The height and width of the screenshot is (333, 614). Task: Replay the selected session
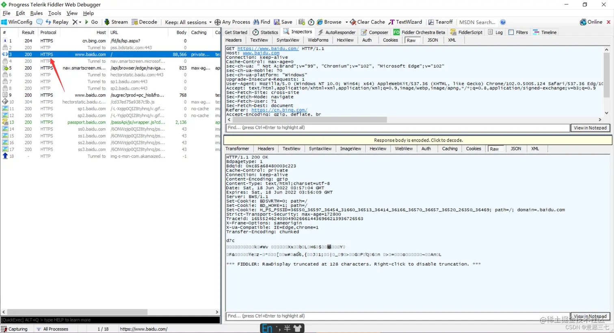pyautogui.click(x=57, y=22)
